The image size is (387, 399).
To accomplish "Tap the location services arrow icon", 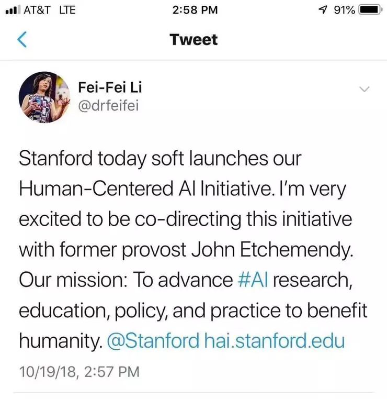I will tap(324, 10).
